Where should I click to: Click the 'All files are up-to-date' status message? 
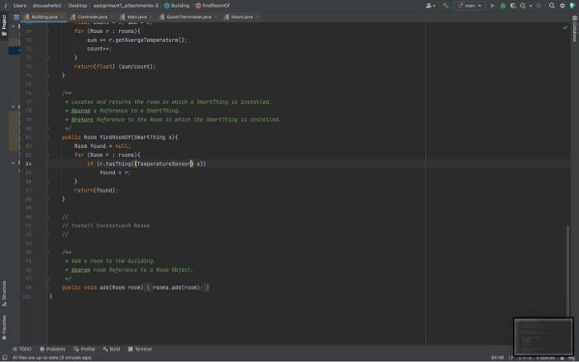pyautogui.click(x=51, y=358)
